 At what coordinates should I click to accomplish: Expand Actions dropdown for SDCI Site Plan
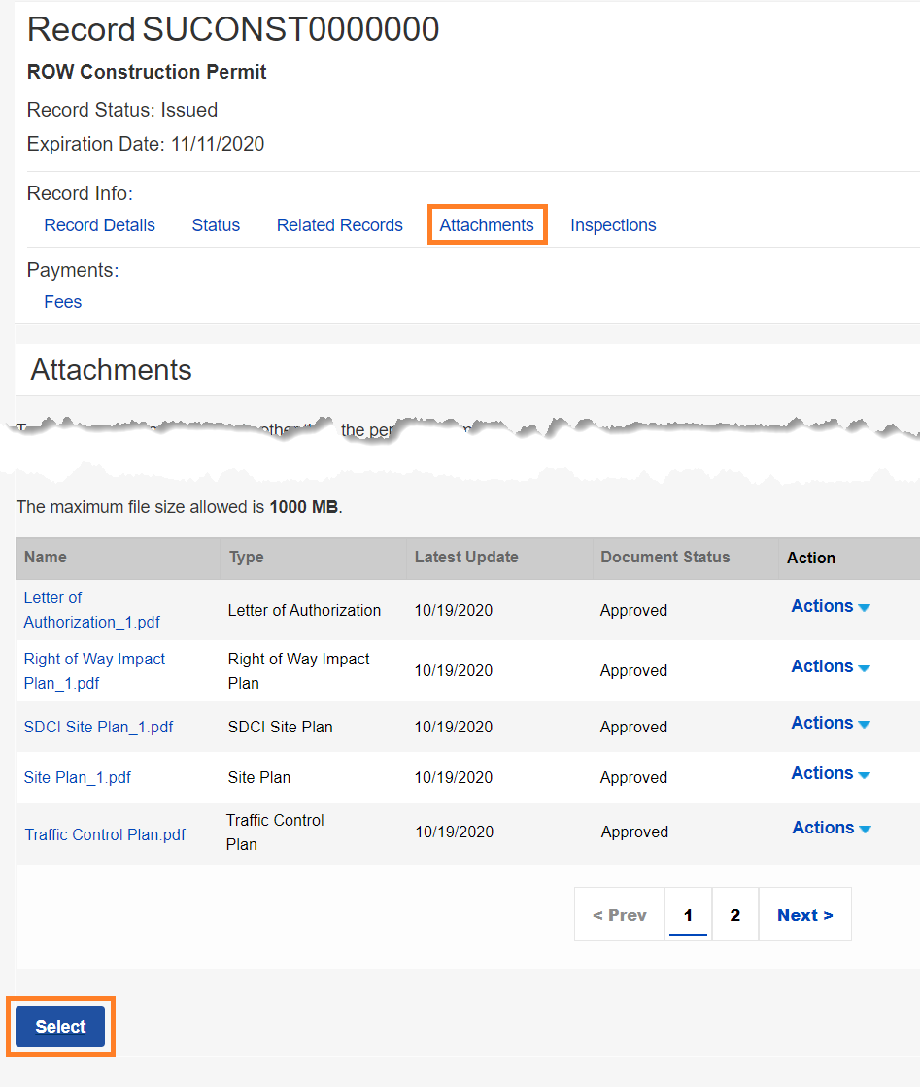830,723
